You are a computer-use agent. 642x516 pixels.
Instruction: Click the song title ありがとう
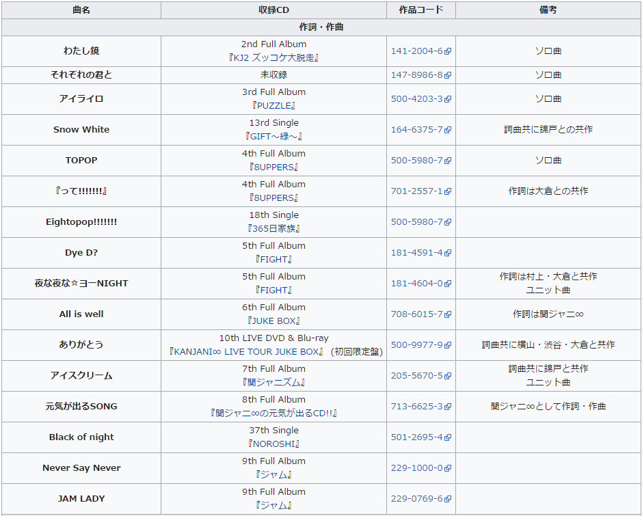(81, 344)
